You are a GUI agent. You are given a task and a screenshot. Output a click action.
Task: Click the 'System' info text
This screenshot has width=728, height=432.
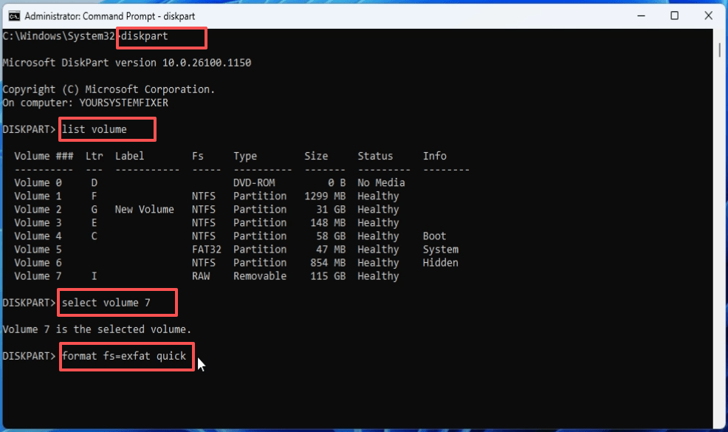pos(441,250)
